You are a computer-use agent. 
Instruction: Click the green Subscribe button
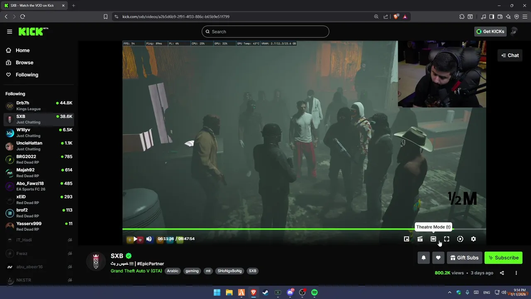(x=503, y=257)
